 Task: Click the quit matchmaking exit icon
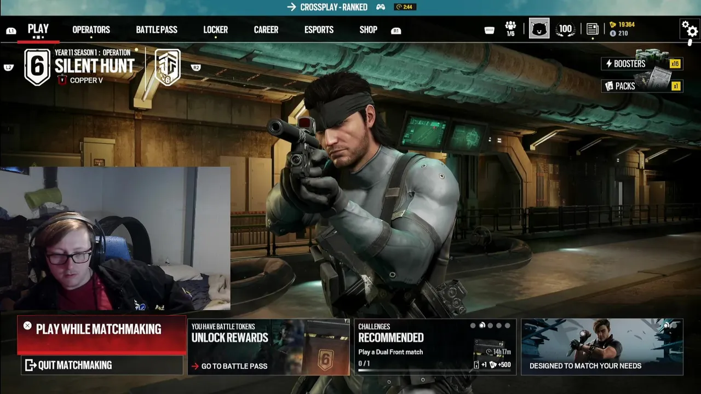pos(31,365)
